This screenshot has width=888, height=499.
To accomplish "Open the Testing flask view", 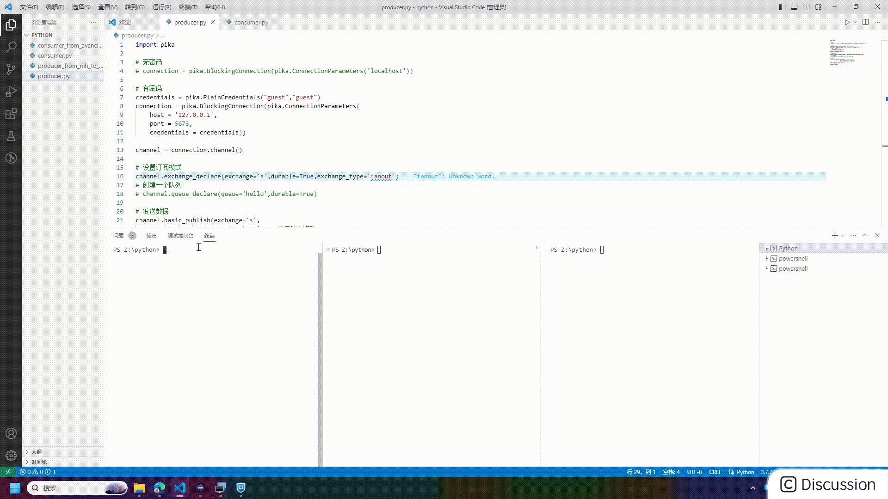I will pos(11,136).
